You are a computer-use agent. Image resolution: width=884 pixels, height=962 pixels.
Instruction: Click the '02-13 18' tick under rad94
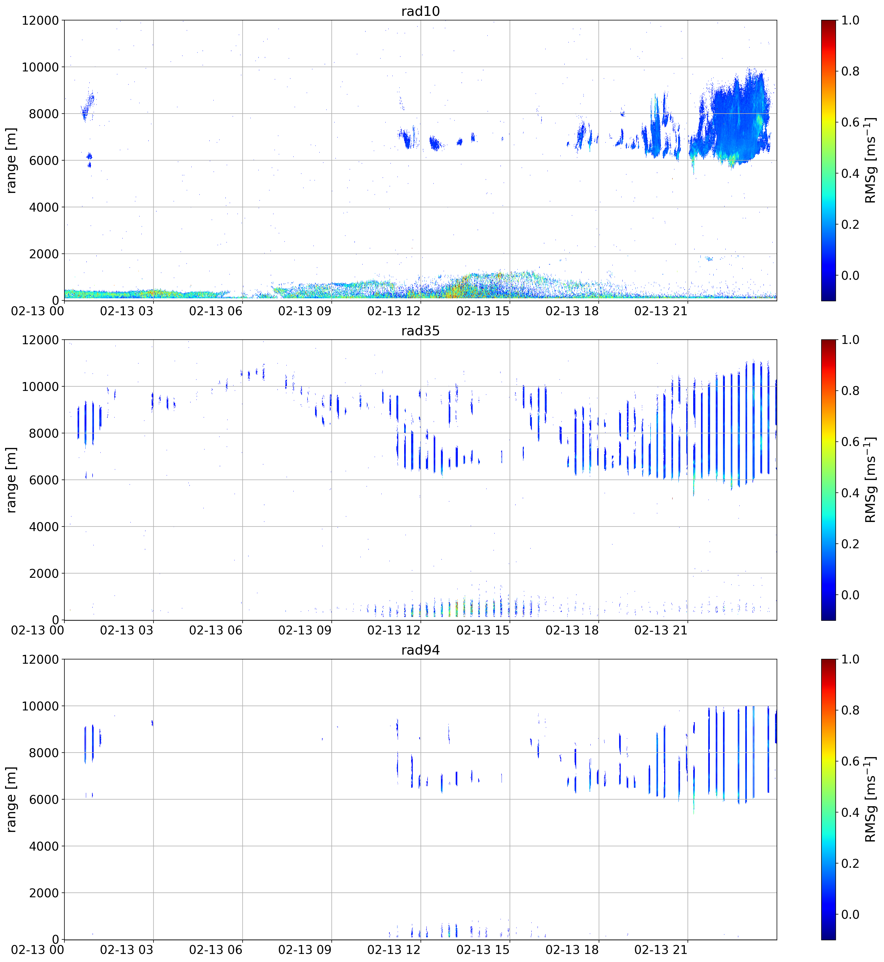click(x=572, y=950)
